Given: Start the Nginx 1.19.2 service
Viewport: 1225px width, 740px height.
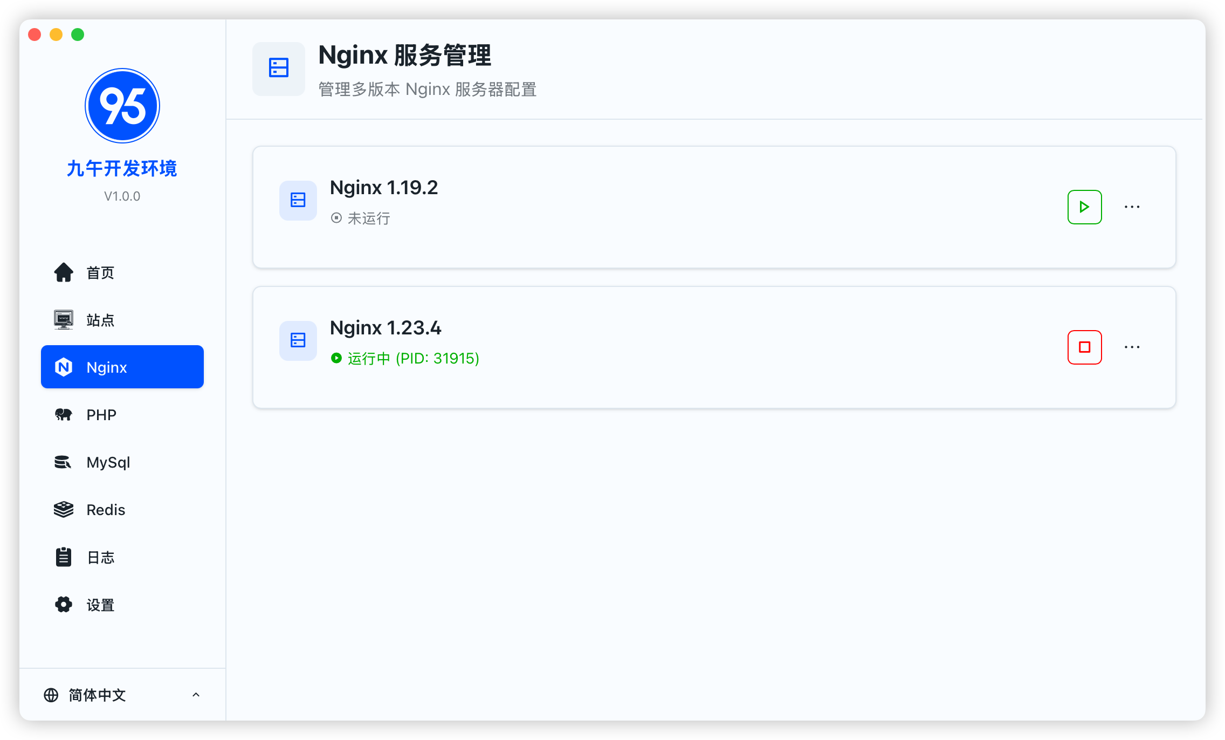Looking at the screenshot, I should coord(1084,207).
